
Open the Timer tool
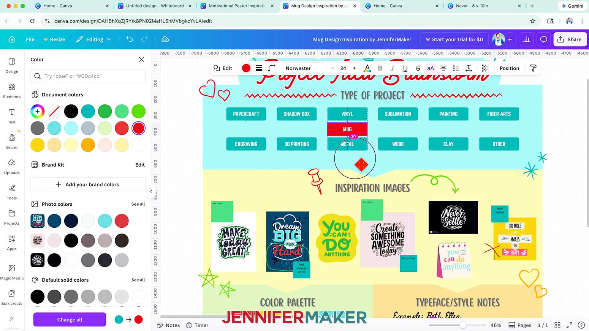point(197,325)
